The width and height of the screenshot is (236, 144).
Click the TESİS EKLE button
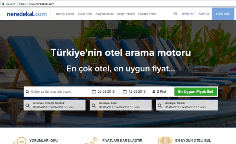[223, 14]
